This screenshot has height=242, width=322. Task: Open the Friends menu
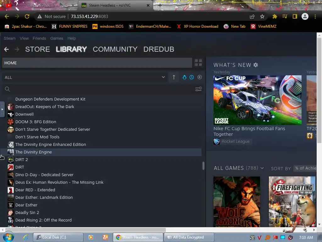pyautogui.click(x=39, y=38)
